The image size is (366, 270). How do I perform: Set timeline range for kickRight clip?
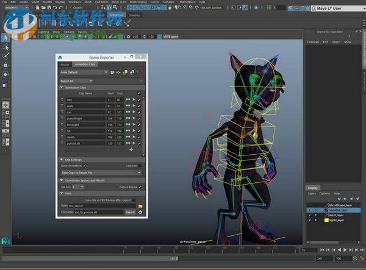pos(128,124)
